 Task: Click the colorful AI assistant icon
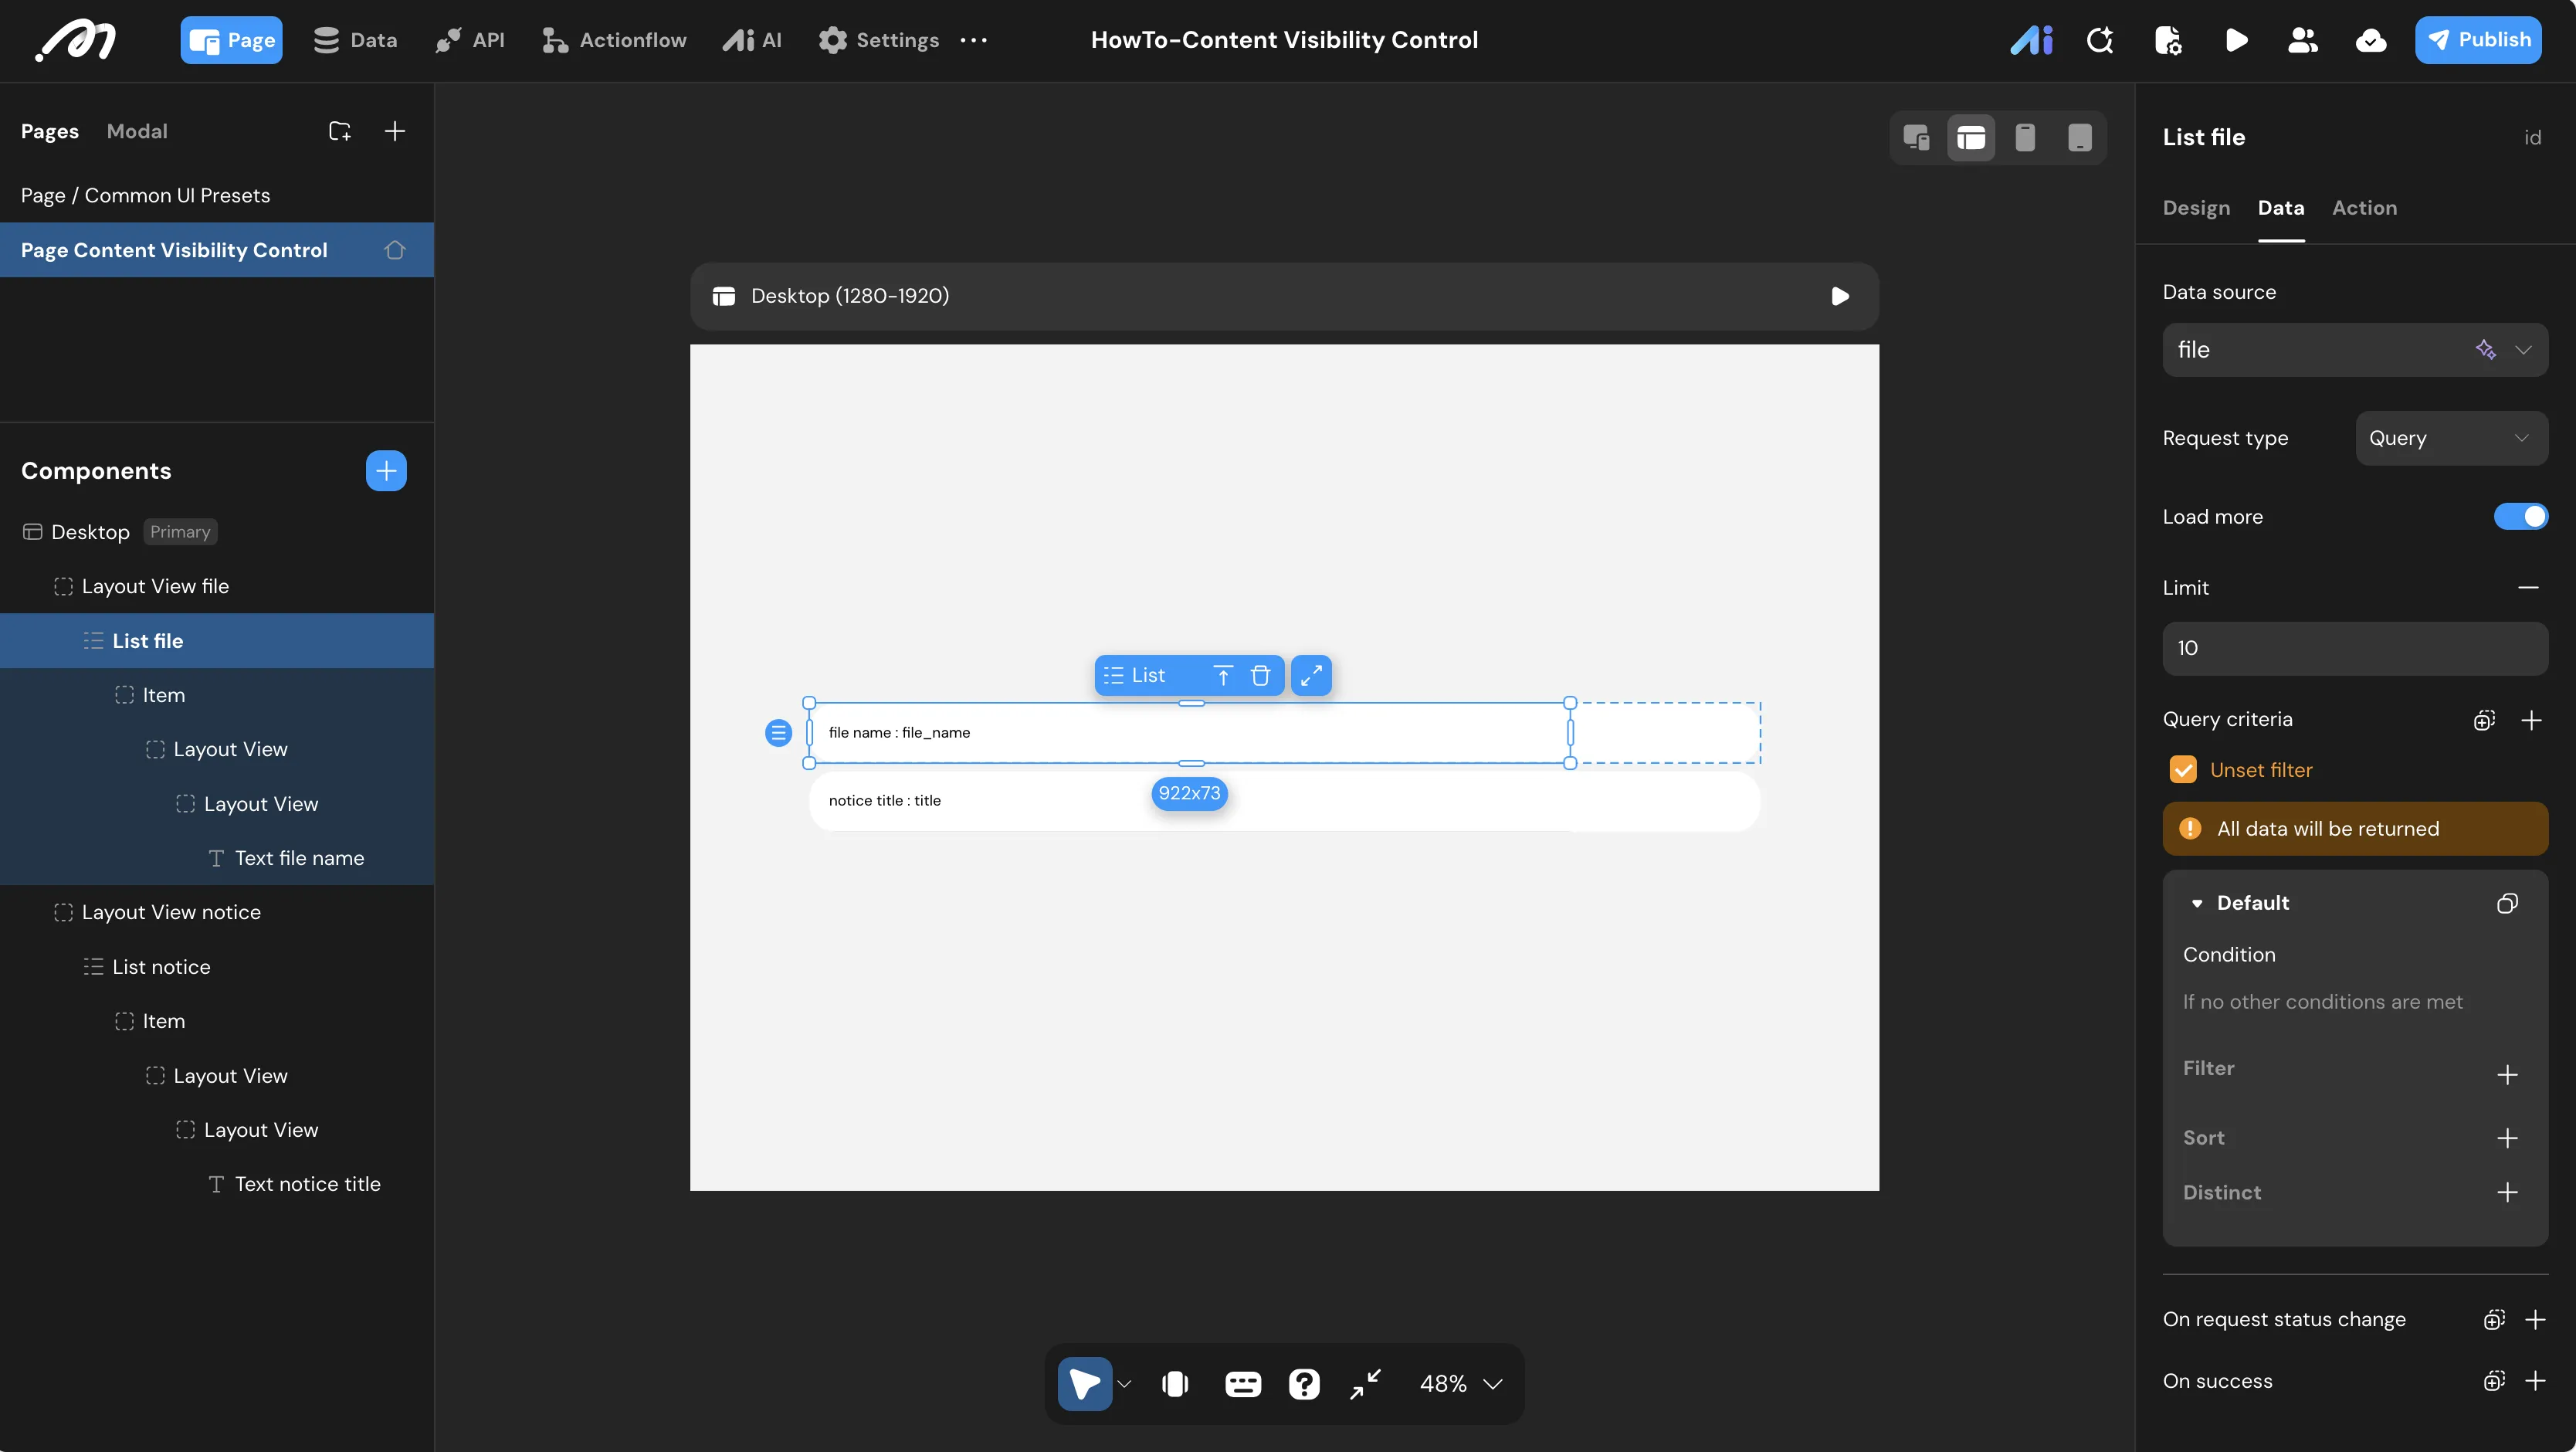(2031, 40)
